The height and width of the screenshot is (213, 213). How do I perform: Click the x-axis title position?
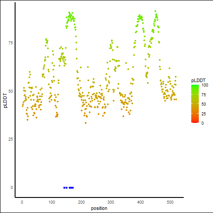pyautogui.click(x=99, y=209)
